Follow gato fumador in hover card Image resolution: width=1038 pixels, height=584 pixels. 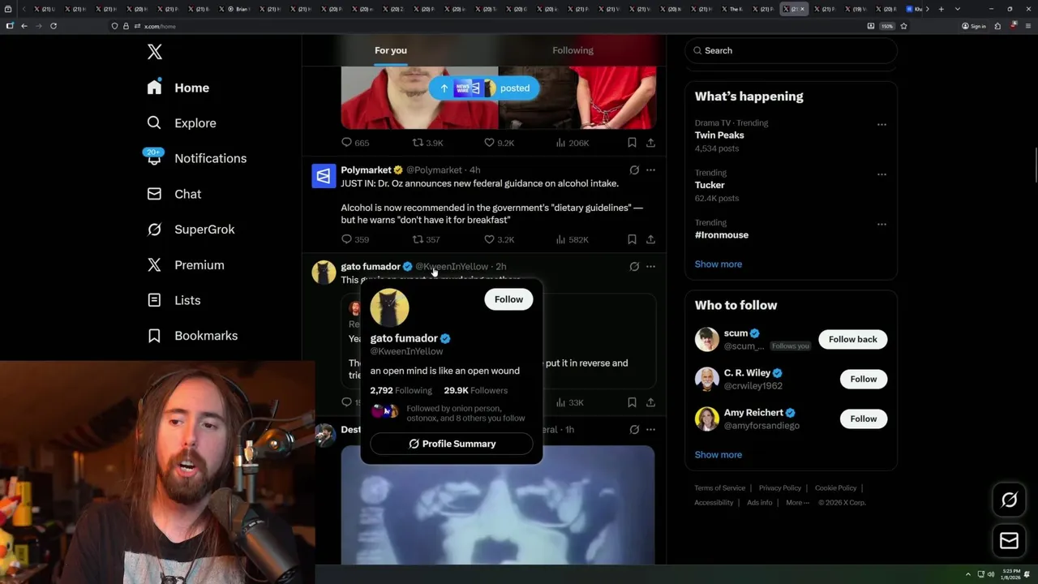(508, 299)
